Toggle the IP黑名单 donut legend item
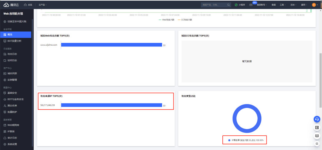Image resolution: width=322 pixels, height=150 pixels. tap(246, 140)
